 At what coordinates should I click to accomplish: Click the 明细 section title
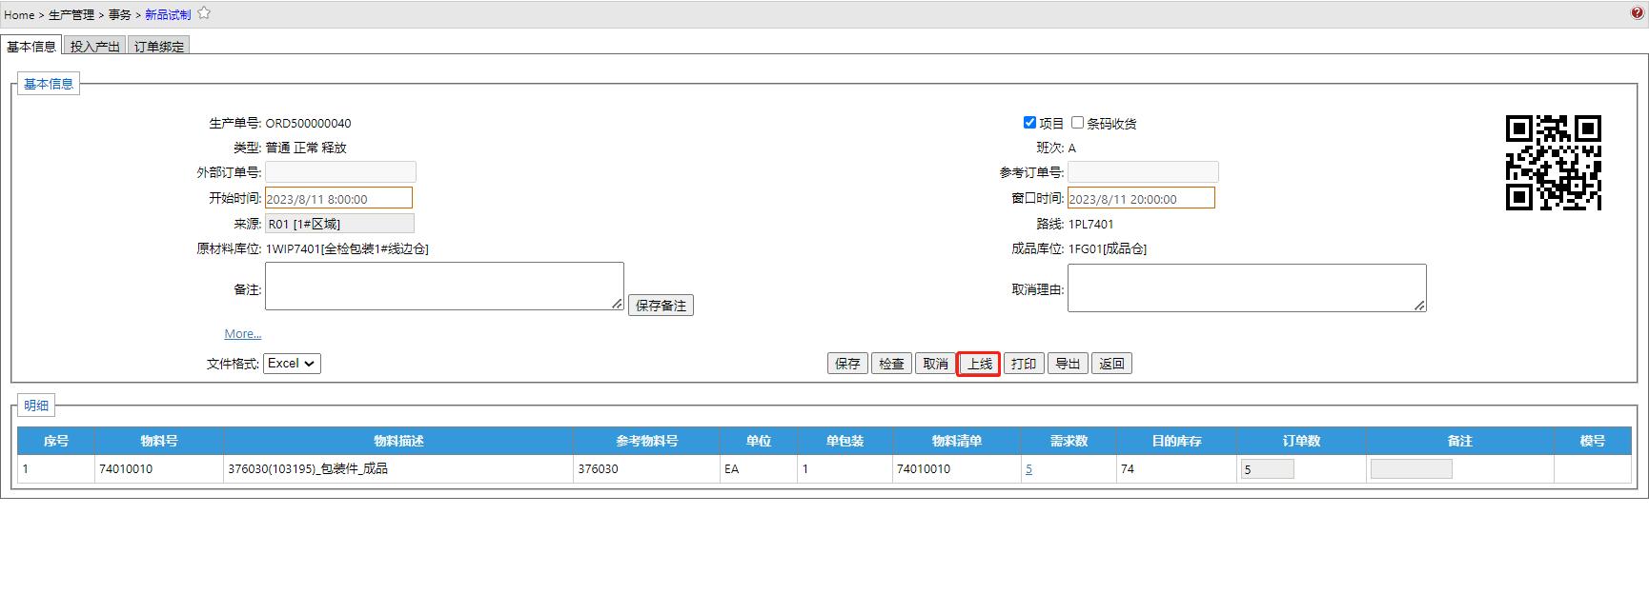36,406
